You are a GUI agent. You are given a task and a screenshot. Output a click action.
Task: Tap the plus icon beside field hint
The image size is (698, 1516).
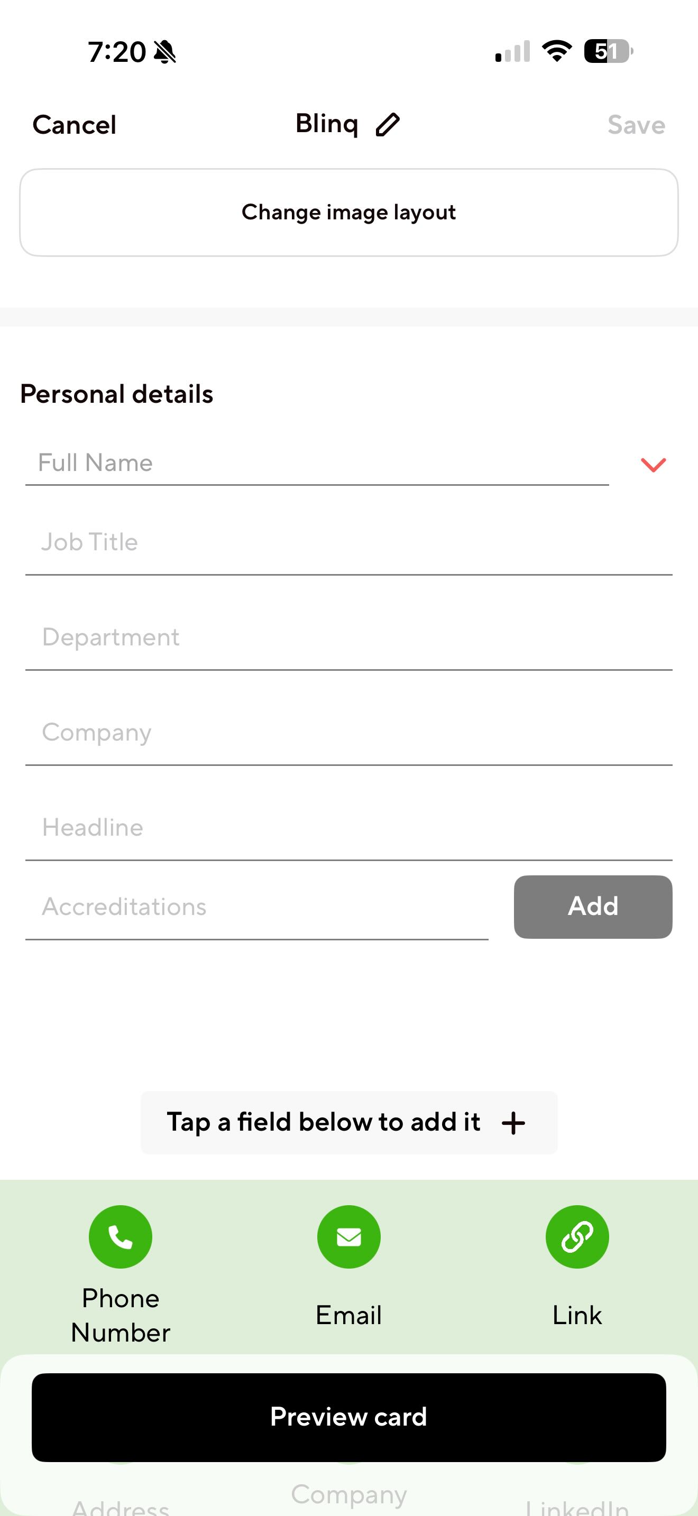tap(513, 1123)
